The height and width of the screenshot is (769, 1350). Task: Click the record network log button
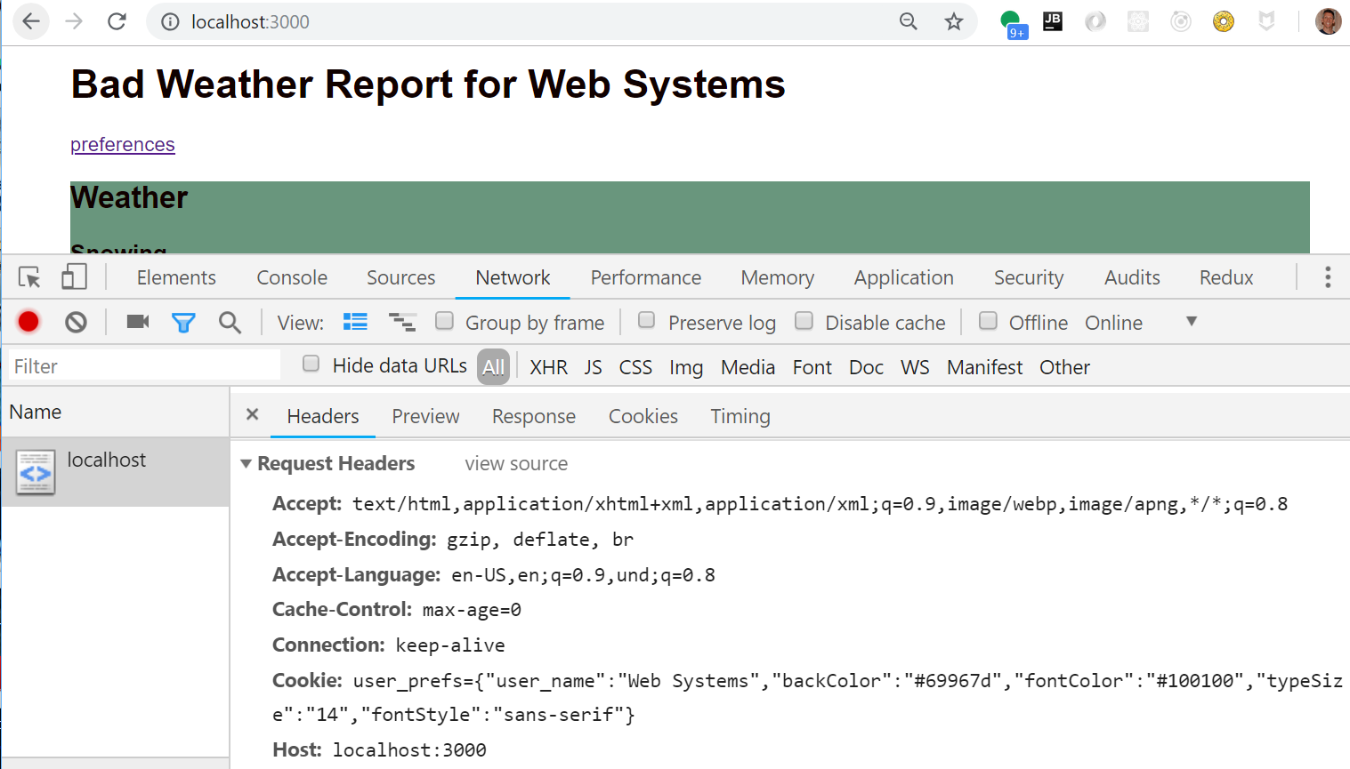28,322
